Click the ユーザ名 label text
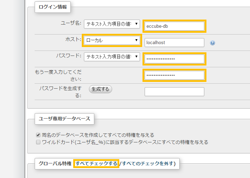 point(71,23)
